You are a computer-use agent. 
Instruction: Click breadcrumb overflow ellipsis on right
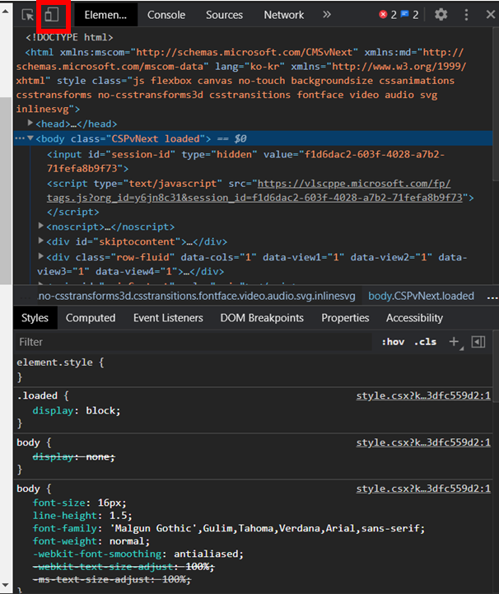pos(492,297)
